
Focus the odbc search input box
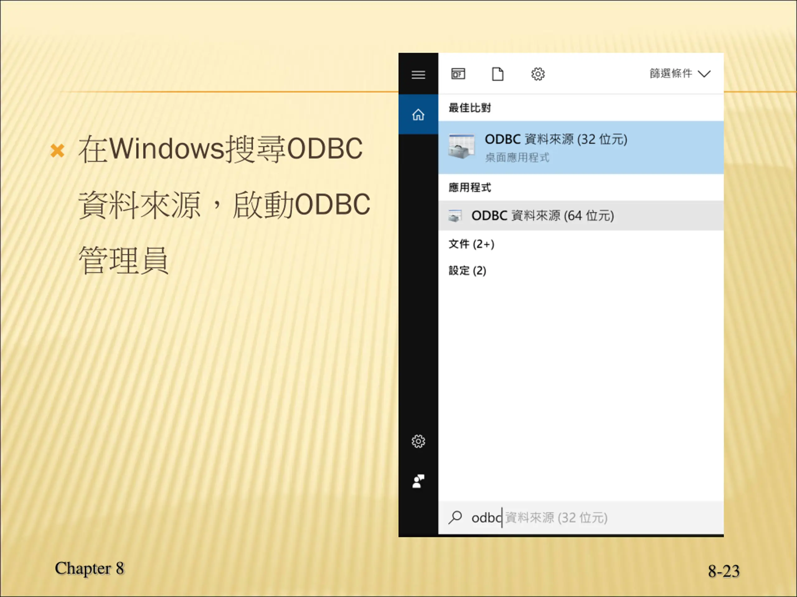pos(581,517)
